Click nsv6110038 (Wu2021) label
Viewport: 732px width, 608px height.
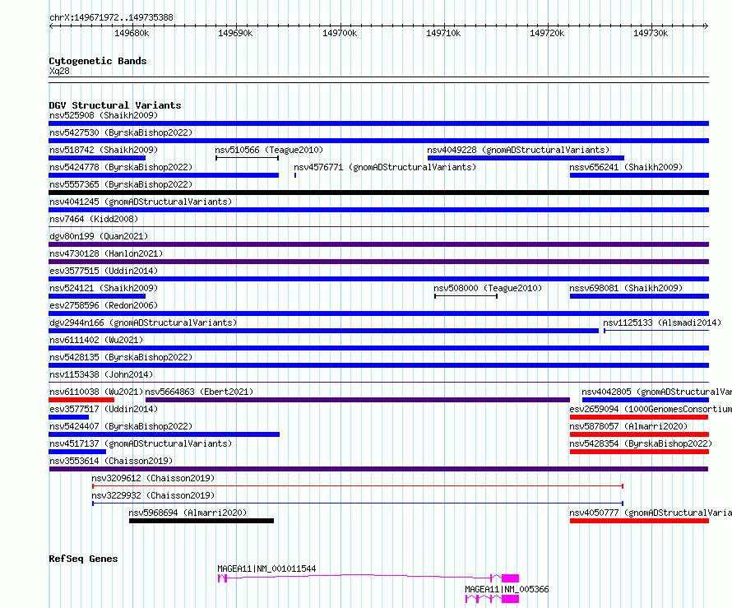click(x=96, y=392)
